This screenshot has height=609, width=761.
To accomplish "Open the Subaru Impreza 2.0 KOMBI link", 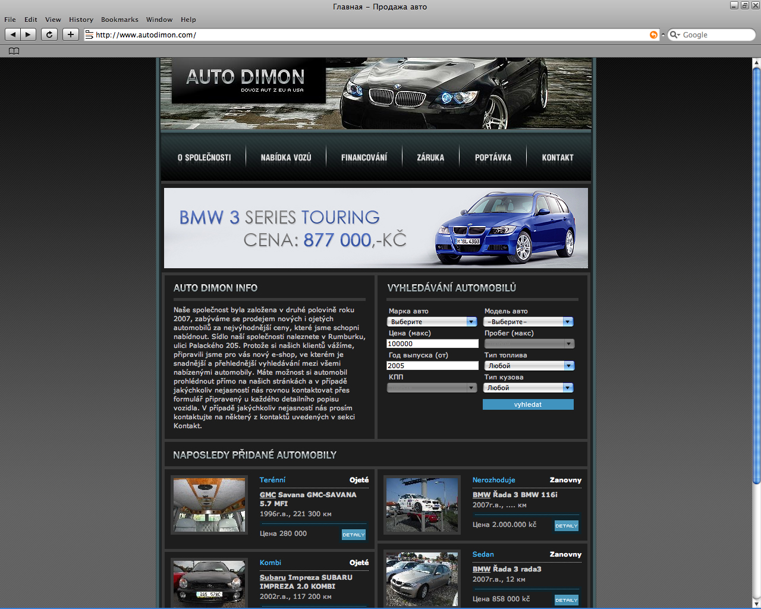I will coord(306,582).
